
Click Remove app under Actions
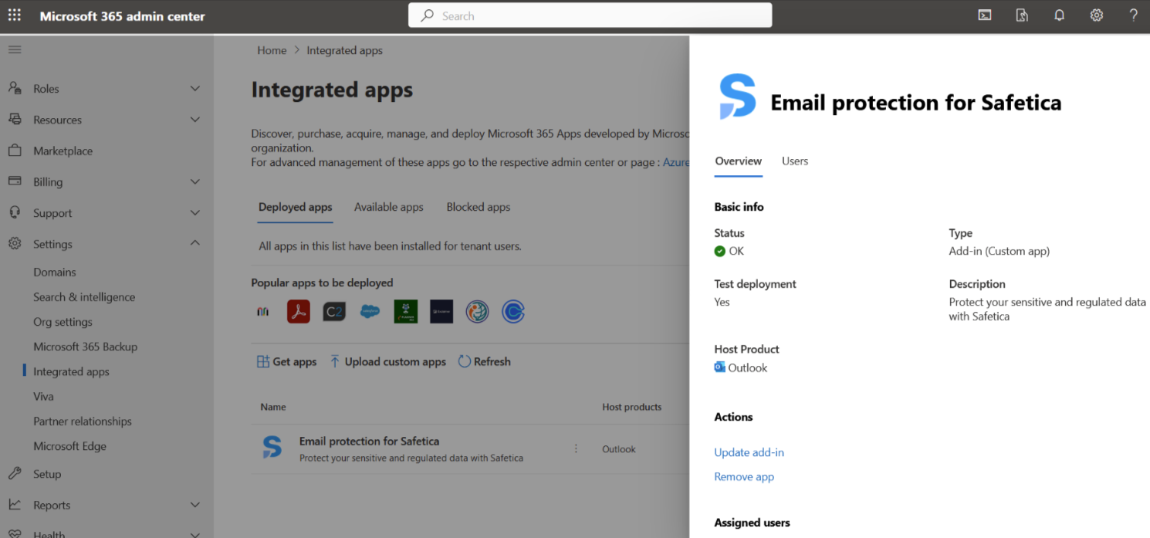pyautogui.click(x=743, y=476)
